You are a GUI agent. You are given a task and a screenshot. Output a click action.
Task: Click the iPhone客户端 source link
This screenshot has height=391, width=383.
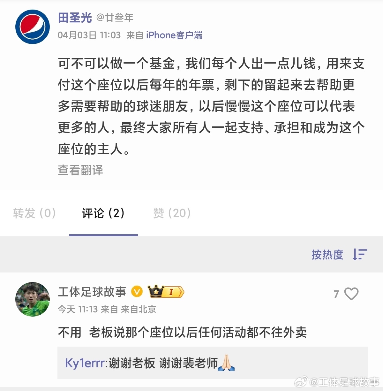[x=174, y=35]
